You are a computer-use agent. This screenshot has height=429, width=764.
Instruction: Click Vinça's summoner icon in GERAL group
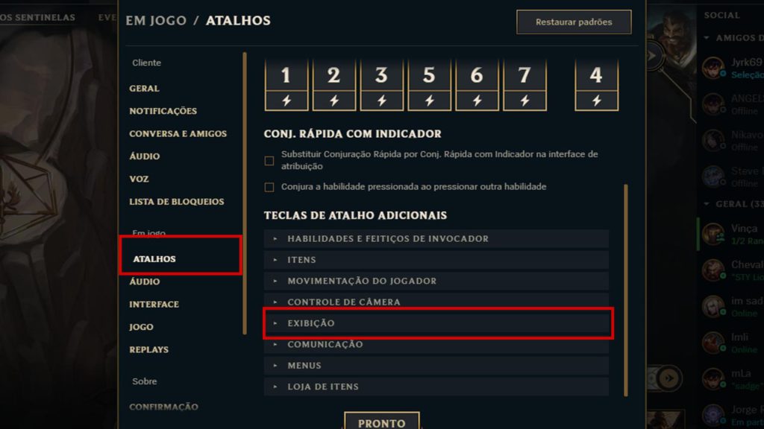[x=714, y=235]
